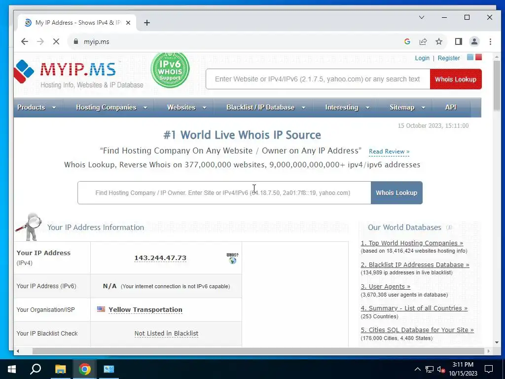
Task: Share this page using the share icon
Action: click(x=423, y=41)
